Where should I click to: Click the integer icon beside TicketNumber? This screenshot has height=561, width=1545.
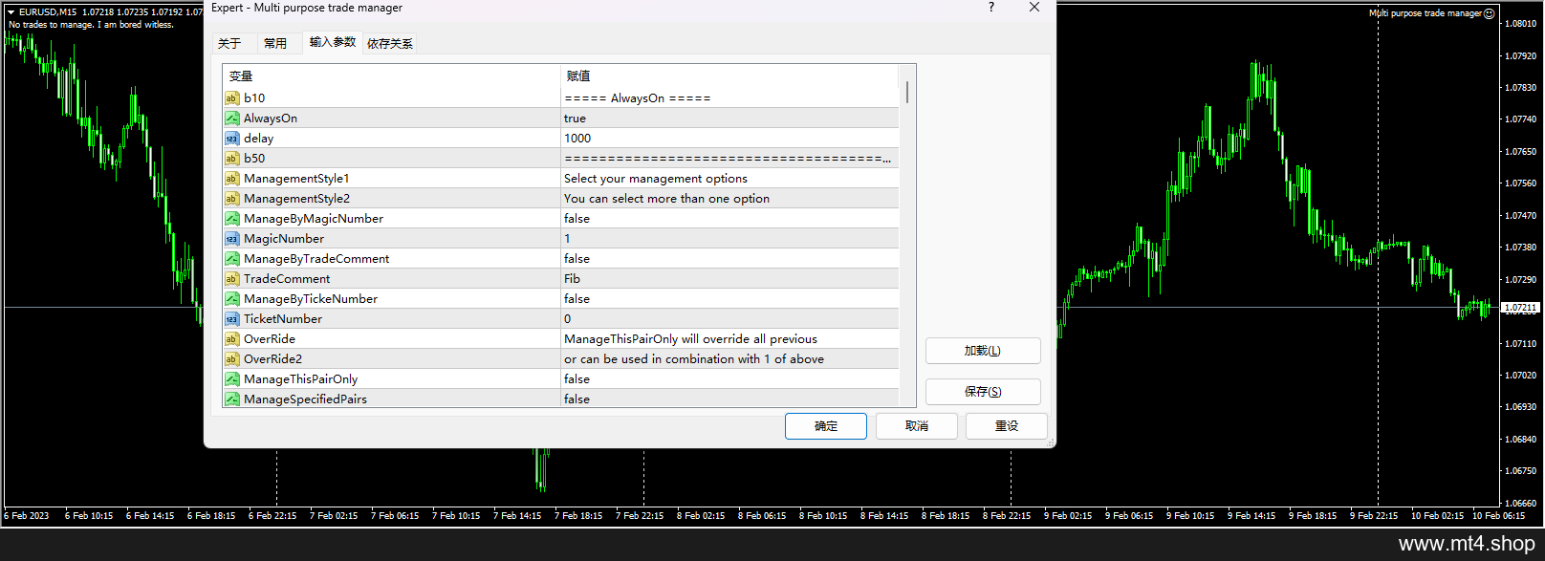point(232,319)
